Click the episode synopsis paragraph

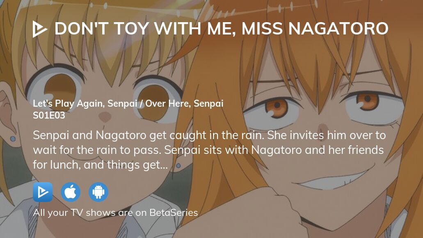pyautogui.click(x=209, y=150)
